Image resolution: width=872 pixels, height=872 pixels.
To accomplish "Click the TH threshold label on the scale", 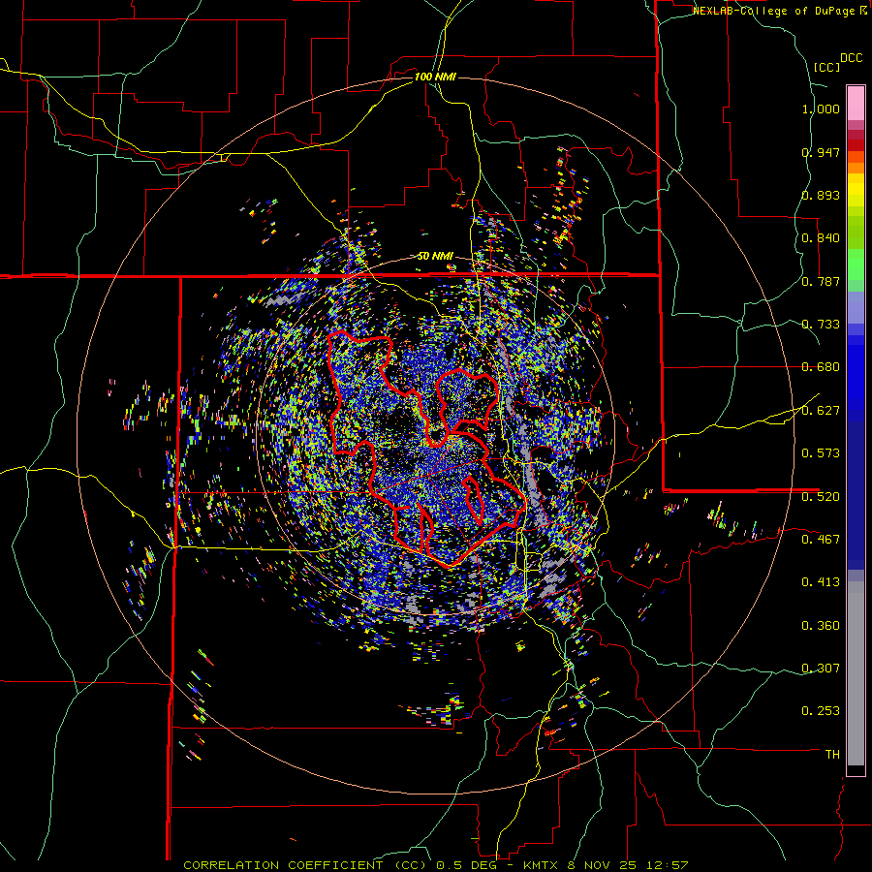I will pyautogui.click(x=832, y=755).
